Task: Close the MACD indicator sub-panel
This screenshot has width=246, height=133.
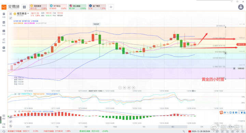Action: (15, 112)
